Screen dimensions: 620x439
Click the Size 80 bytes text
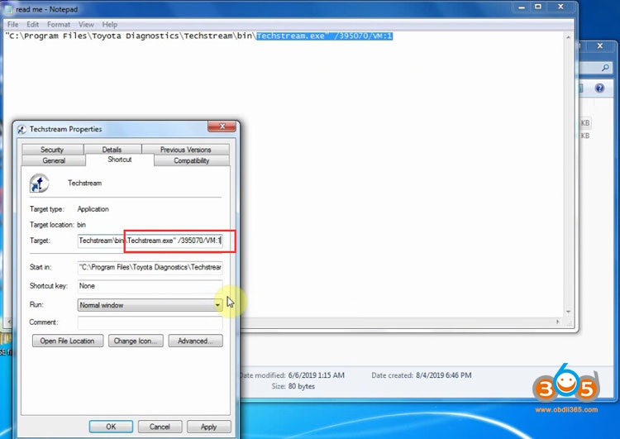point(293,386)
